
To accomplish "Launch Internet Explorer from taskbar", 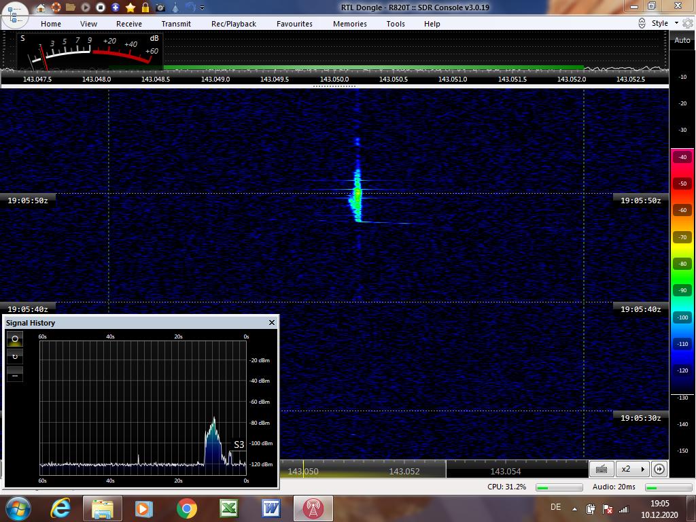I will [x=60, y=508].
